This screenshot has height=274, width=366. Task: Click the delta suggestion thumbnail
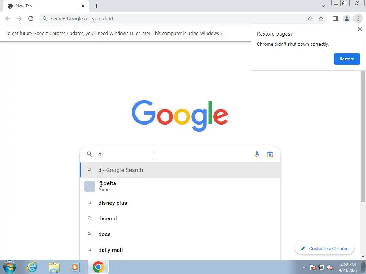click(x=90, y=186)
